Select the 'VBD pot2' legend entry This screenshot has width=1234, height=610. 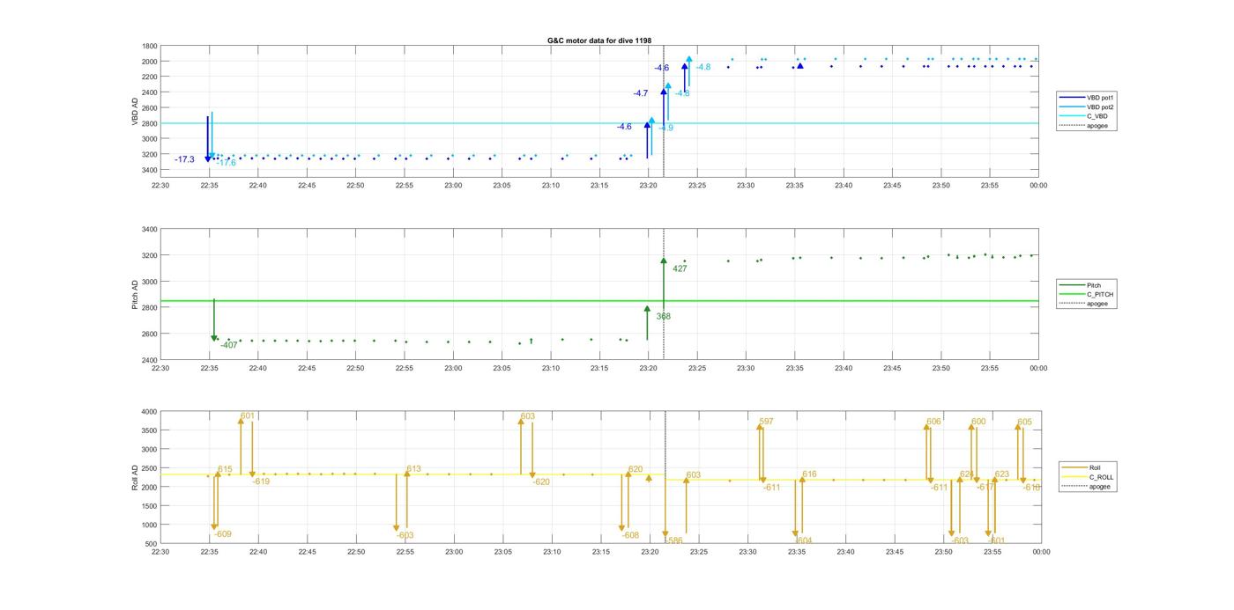pos(1087,107)
